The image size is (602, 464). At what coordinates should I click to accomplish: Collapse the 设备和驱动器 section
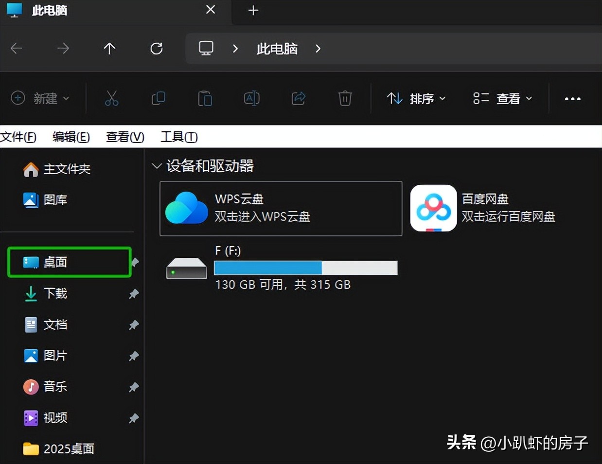(157, 166)
